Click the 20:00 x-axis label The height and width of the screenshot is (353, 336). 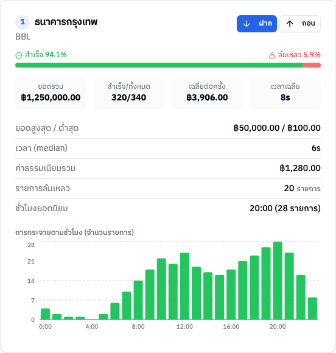click(x=278, y=327)
